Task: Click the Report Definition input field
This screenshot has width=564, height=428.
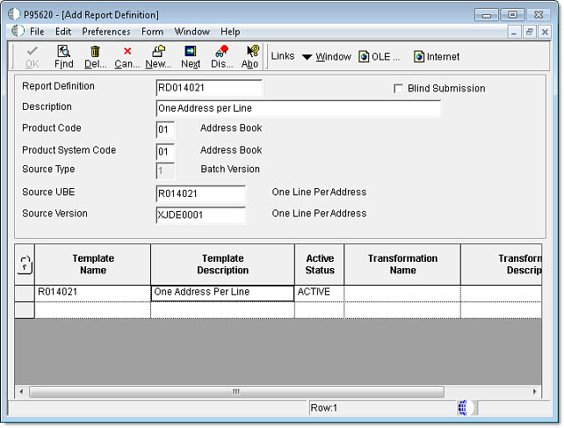Action: (x=209, y=88)
